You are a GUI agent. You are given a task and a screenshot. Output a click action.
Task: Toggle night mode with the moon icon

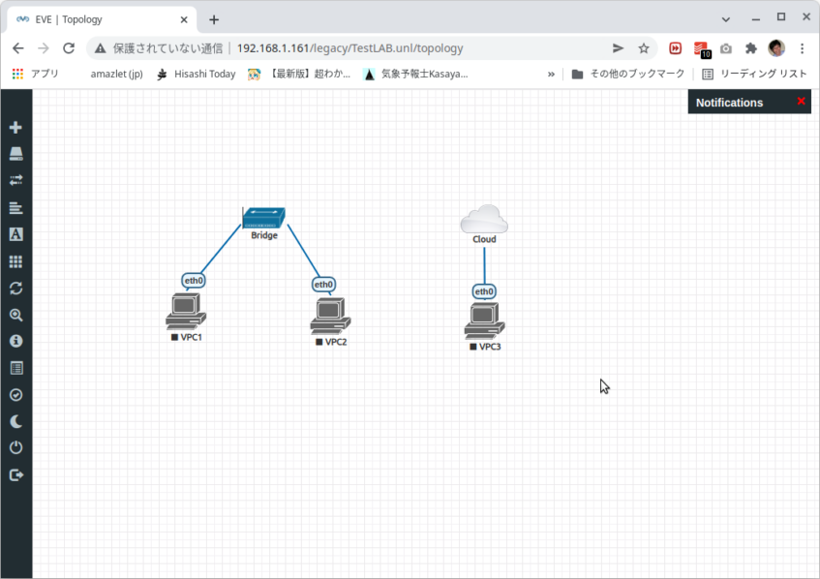pos(15,421)
